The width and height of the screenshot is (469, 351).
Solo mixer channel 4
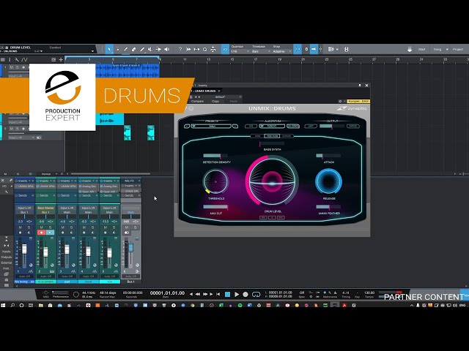click(92, 227)
